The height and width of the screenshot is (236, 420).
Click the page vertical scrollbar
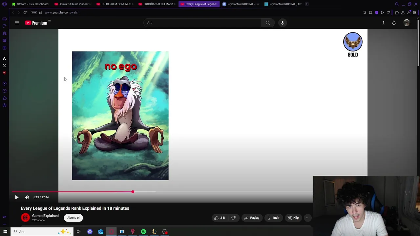click(418, 43)
